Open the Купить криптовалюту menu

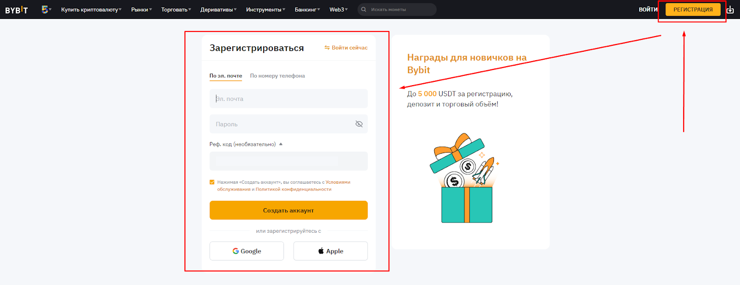[91, 10]
